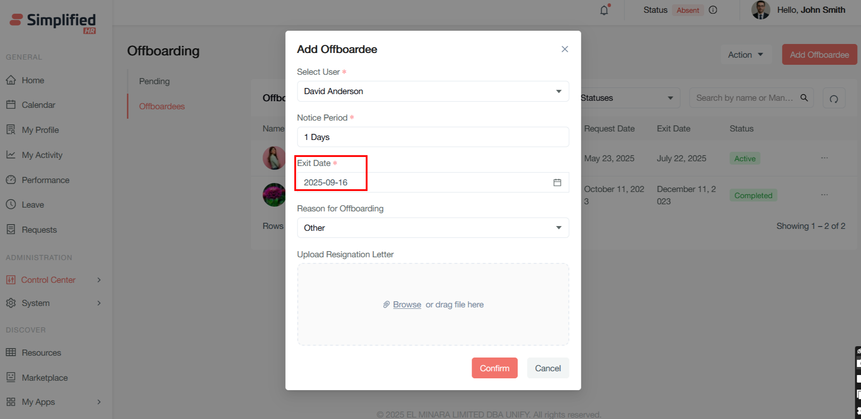This screenshot has width=861, height=419.
Task: Click John Smith's profile avatar
Action: [x=761, y=10]
